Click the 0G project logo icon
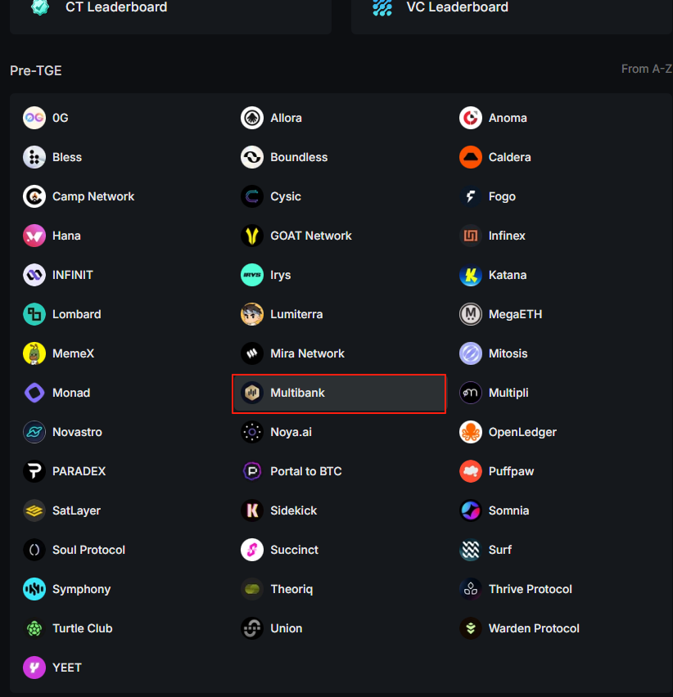The width and height of the screenshot is (673, 697). pos(34,118)
